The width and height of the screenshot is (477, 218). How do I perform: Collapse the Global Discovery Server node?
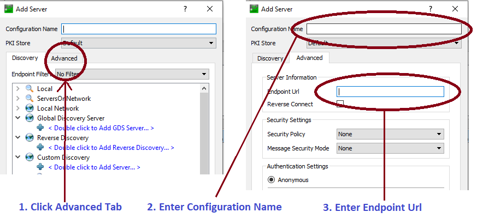coord(18,118)
